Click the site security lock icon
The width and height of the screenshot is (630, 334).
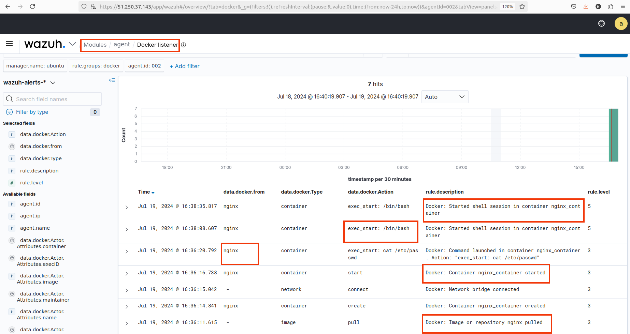(x=93, y=6)
